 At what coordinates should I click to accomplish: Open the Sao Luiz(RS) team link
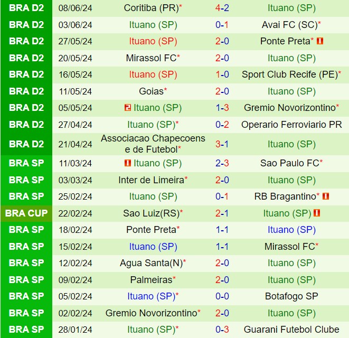pos(151,213)
